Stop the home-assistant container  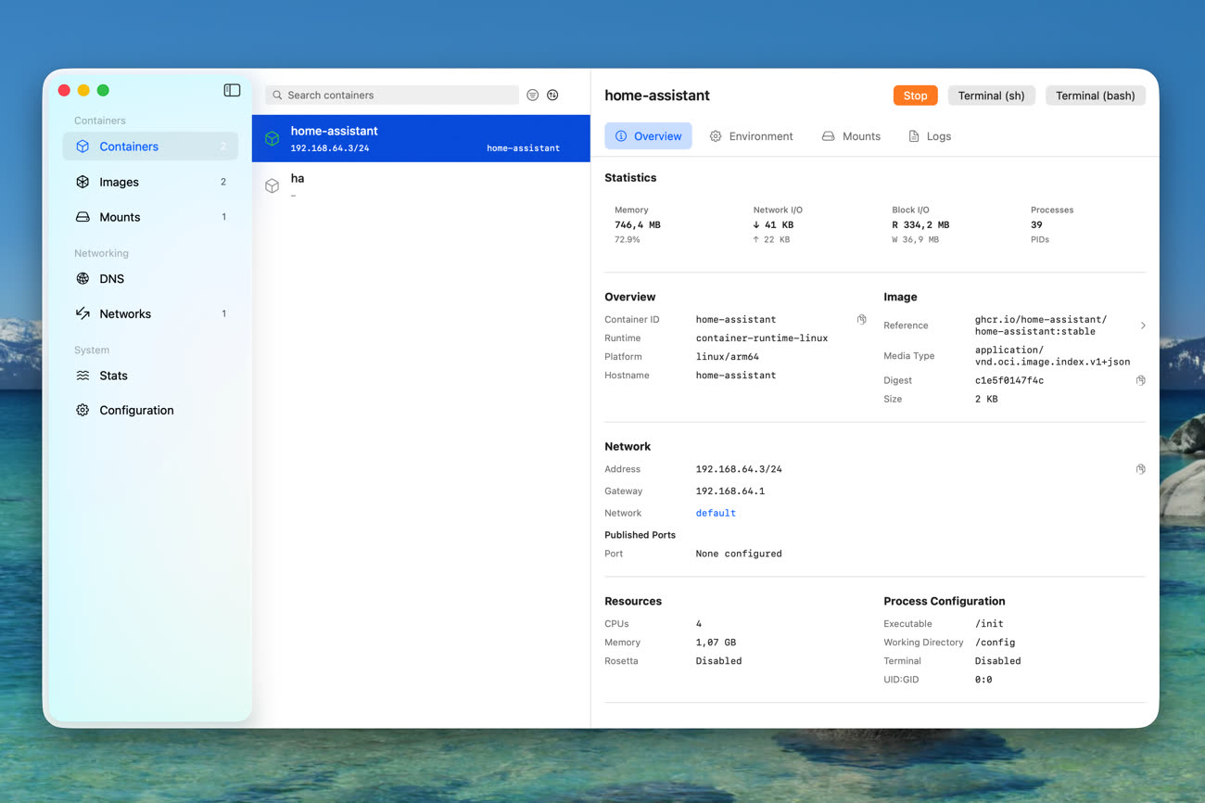[x=915, y=96]
